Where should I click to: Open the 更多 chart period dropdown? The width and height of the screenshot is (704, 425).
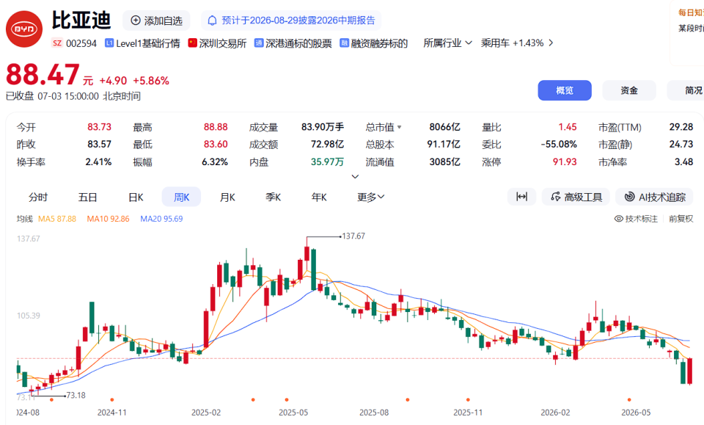(370, 197)
